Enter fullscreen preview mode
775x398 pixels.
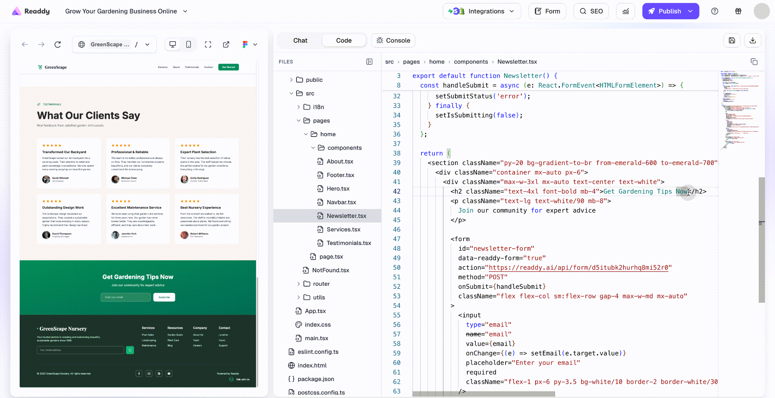208,44
